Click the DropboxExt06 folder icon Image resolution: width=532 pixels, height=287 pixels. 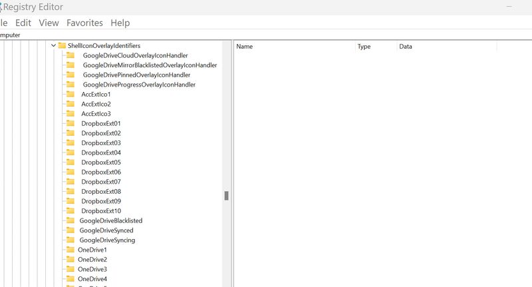click(x=70, y=172)
